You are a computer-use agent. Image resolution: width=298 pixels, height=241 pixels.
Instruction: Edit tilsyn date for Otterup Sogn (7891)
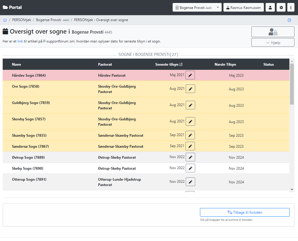click(x=190, y=182)
